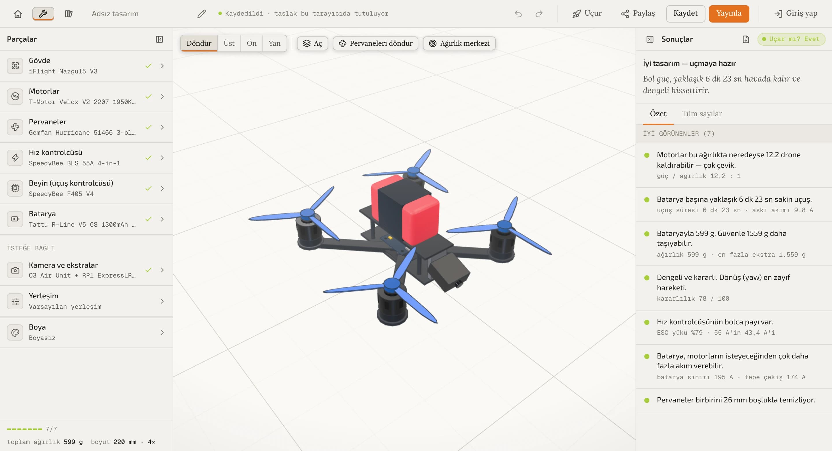Viewport: 832px width, 451px height.
Task: Open the wrench build mode icon
Action: pyautogui.click(x=43, y=14)
